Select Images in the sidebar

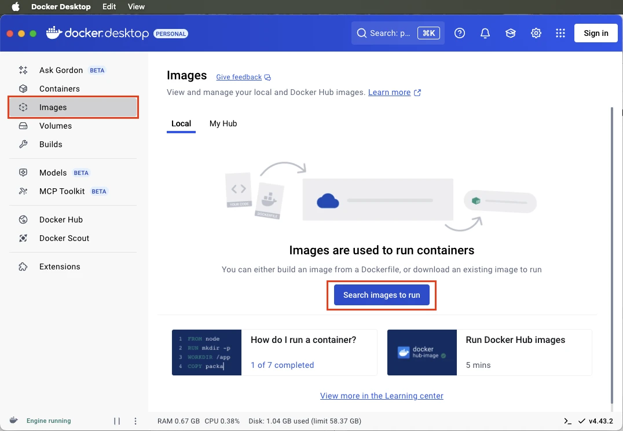pos(73,107)
